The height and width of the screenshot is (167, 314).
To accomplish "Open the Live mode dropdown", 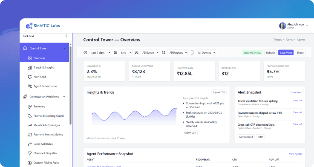I will [126, 52].
